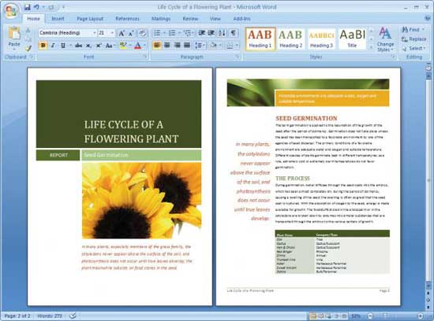
Task: Click the numbered list icon
Action: tap(172, 33)
